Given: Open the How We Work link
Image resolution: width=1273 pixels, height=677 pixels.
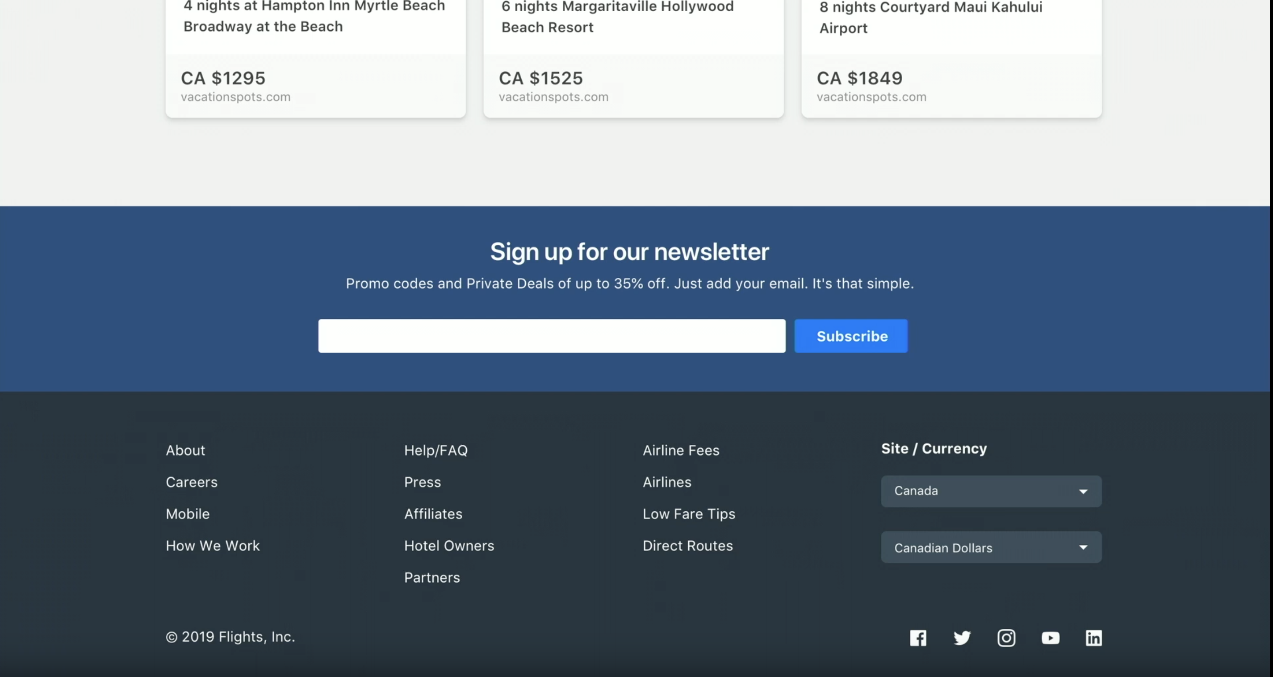Looking at the screenshot, I should [x=213, y=546].
